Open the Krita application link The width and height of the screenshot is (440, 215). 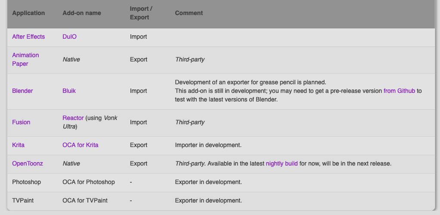click(18, 145)
